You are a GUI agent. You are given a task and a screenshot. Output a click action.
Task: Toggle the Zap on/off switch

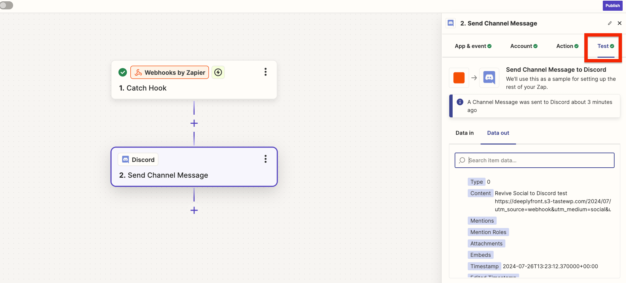(x=6, y=5)
